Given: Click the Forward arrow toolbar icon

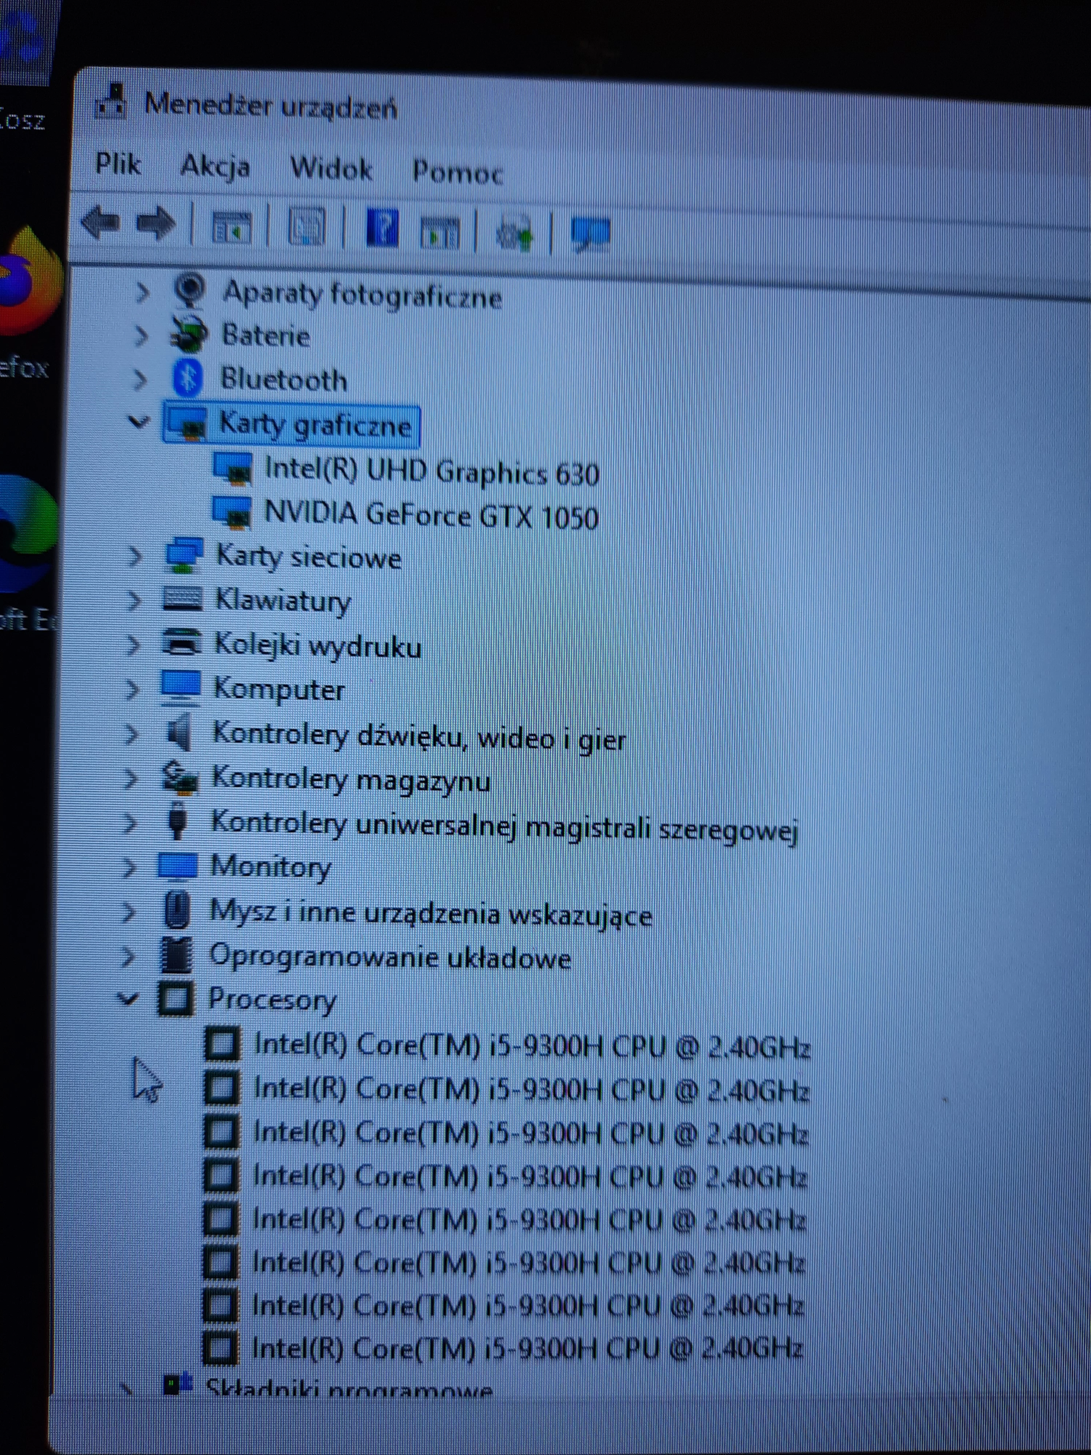Looking at the screenshot, I should pyautogui.click(x=156, y=224).
